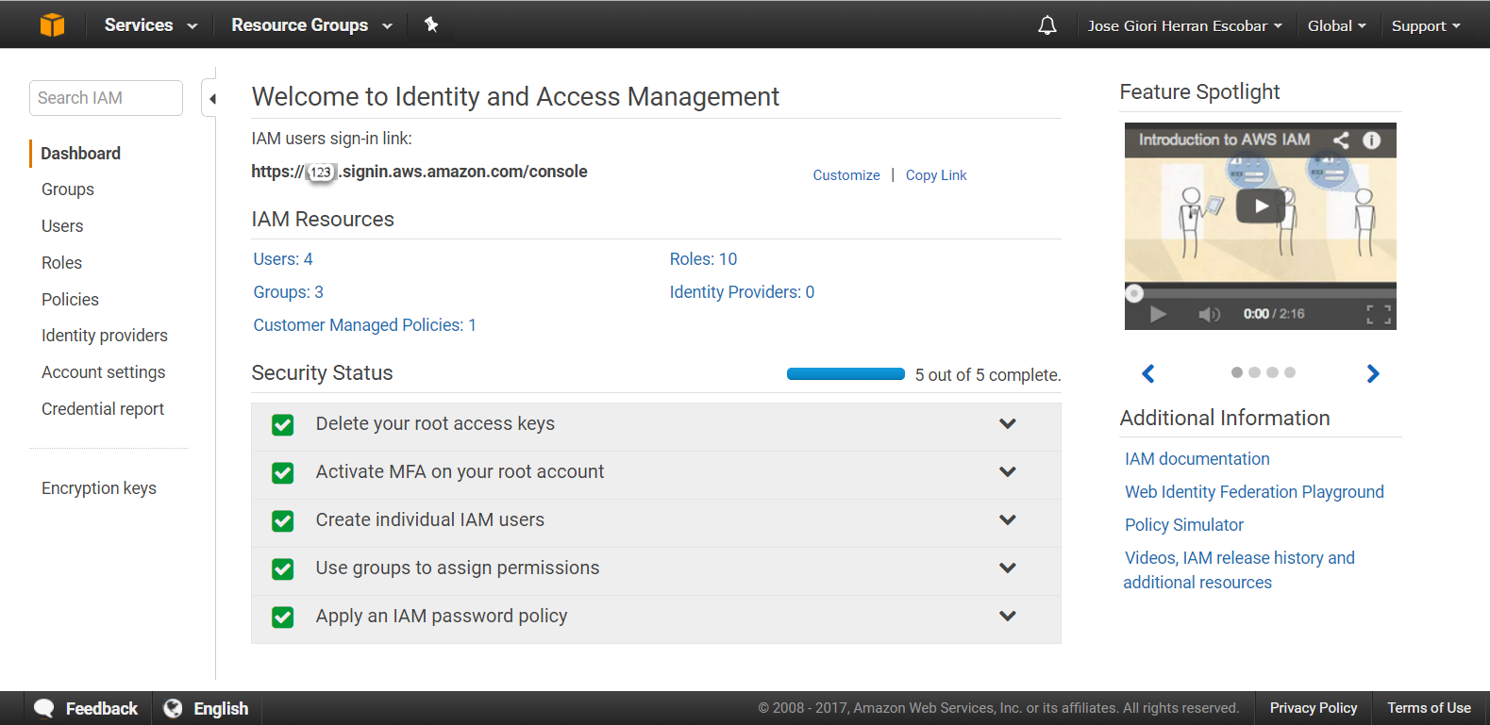This screenshot has height=725, width=1490.
Task: Open the Jose Giori Herran Escobar account menu
Action: click(1185, 26)
